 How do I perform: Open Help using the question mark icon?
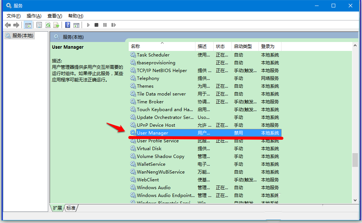(x=67, y=25)
